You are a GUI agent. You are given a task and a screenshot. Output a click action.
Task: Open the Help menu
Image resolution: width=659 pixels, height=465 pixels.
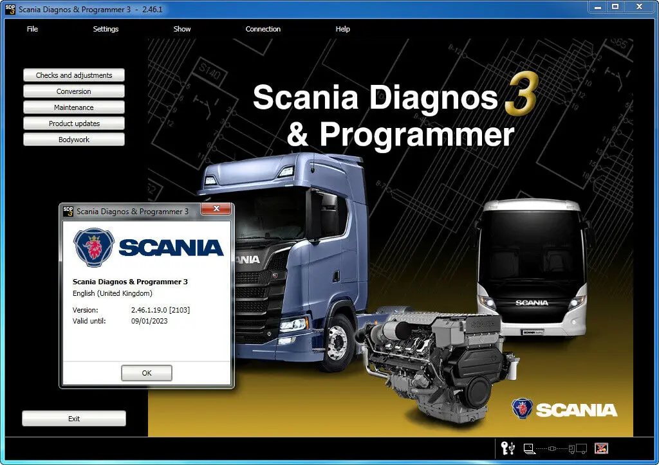(342, 29)
